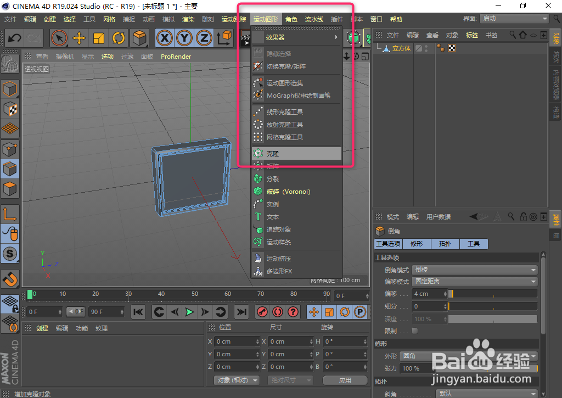Click the green play button in timeline controls
This screenshot has height=398, width=562.
(189, 312)
